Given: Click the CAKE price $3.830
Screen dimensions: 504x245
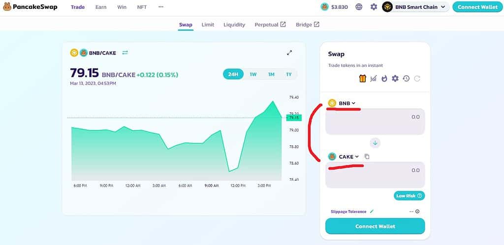Looking at the screenshot, I should click(335, 7).
